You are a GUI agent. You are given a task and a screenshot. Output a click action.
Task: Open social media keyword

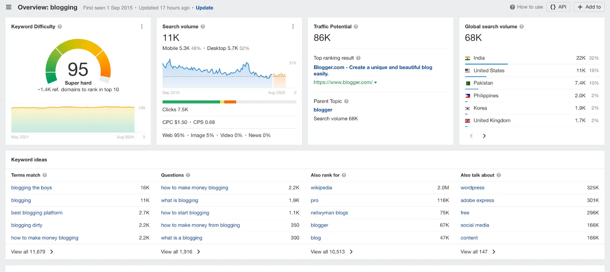pyautogui.click(x=475, y=225)
